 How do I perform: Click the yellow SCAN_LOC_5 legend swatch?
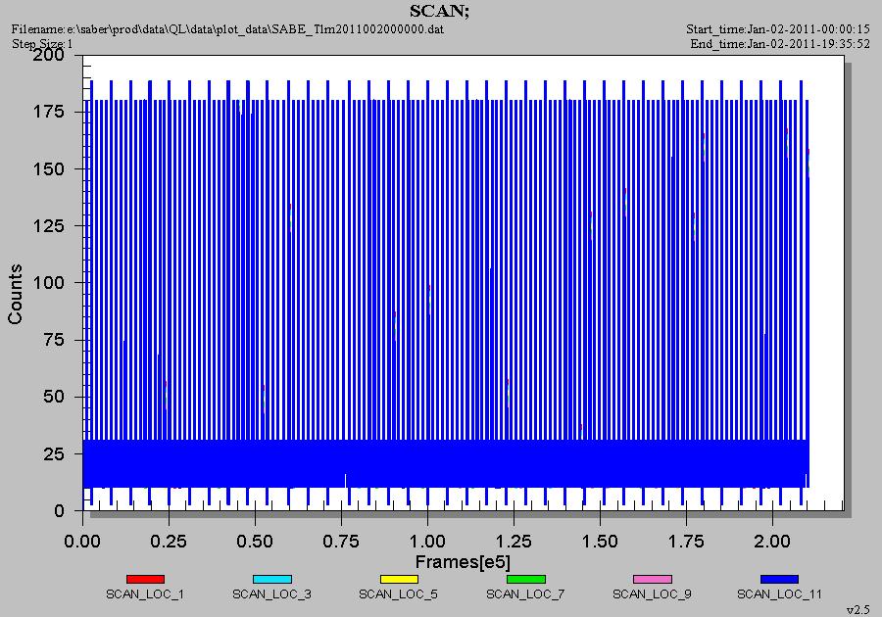399,579
